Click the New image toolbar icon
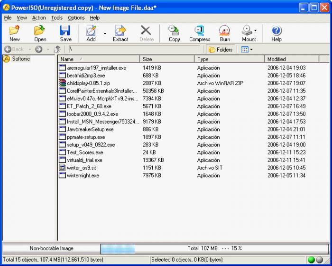Viewport: 332px width, 266px height. click(14, 33)
